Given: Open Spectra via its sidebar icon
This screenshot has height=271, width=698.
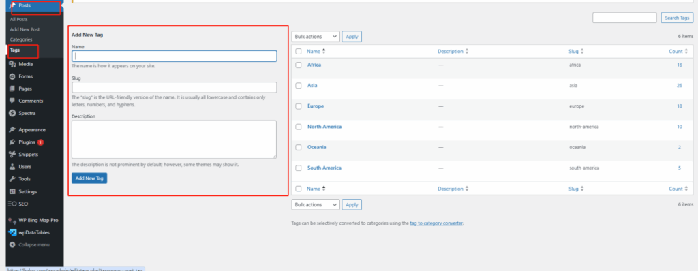Looking at the screenshot, I should pos(12,113).
